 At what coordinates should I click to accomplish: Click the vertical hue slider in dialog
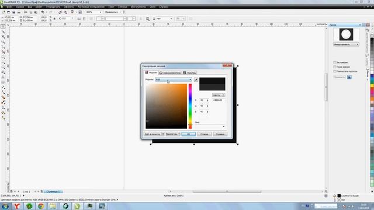pyautogui.click(x=190, y=106)
